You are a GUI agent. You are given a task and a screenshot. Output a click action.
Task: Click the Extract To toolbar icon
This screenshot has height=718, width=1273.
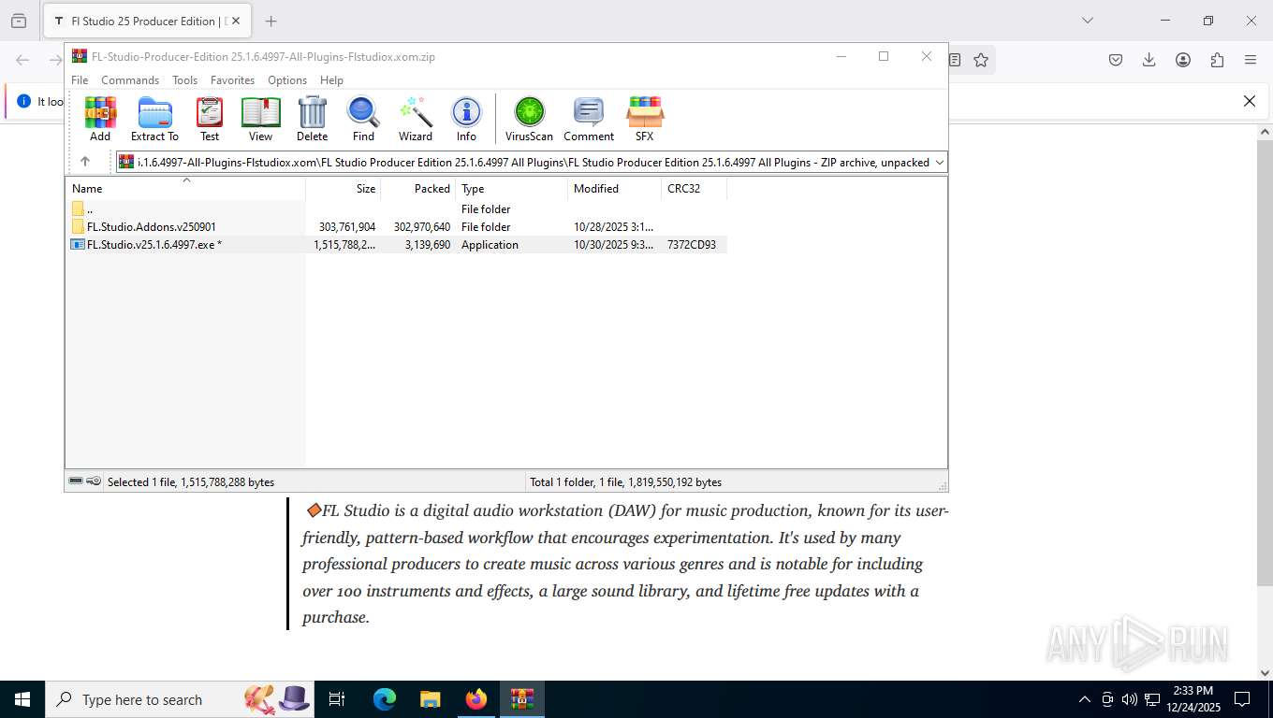point(154,119)
